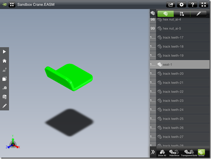Select track teeth-27 in list
Viewport: 211px width, 159px height.
point(180,137)
